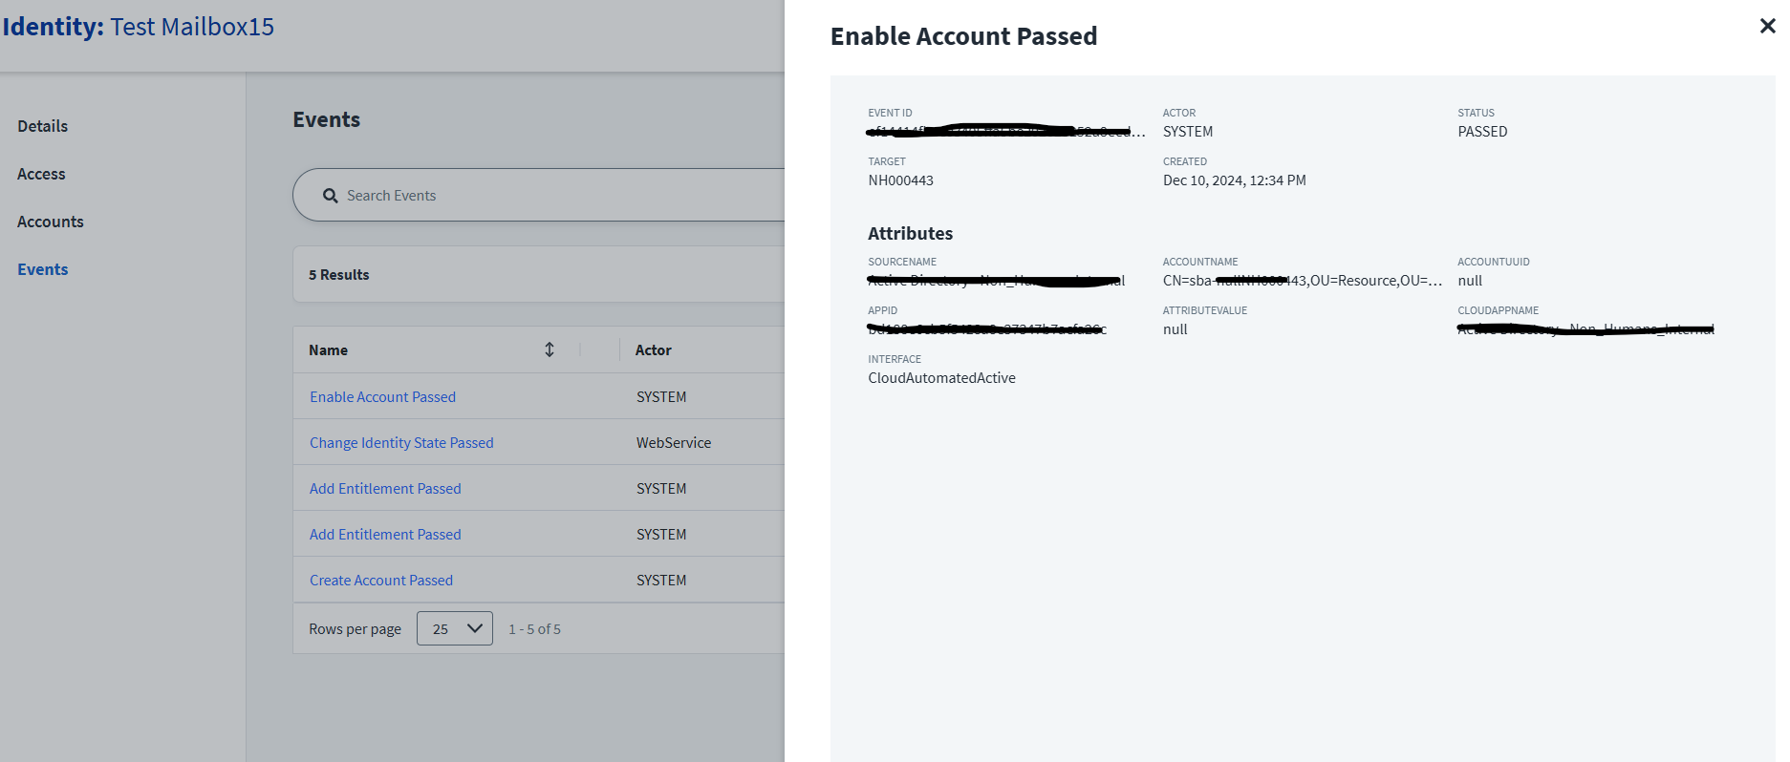Image resolution: width=1790 pixels, height=762 pixels.
Task: Close the Enable Account Passed panel
Action: 1767,27
